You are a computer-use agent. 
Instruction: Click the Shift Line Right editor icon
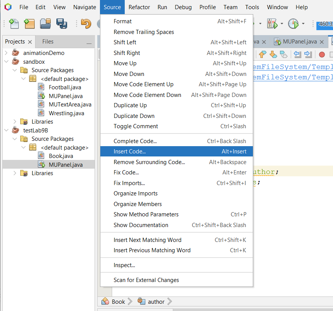[x=308, y=55]
